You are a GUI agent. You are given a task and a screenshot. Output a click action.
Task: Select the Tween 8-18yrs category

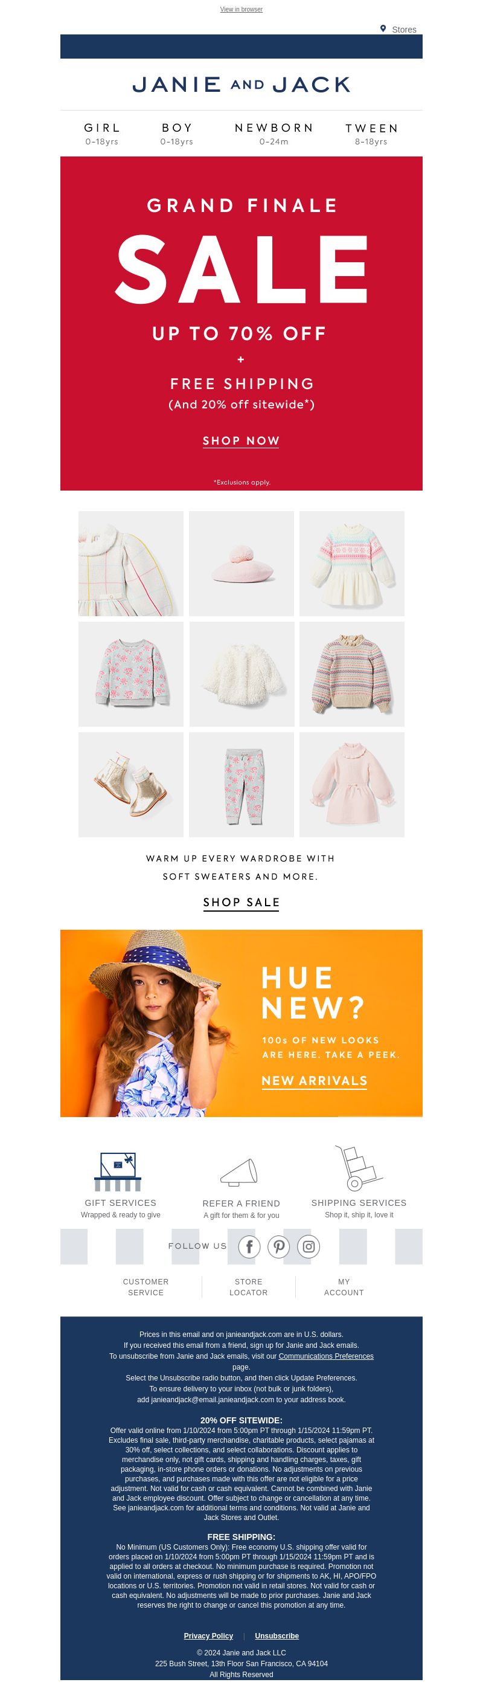(371, 134)
